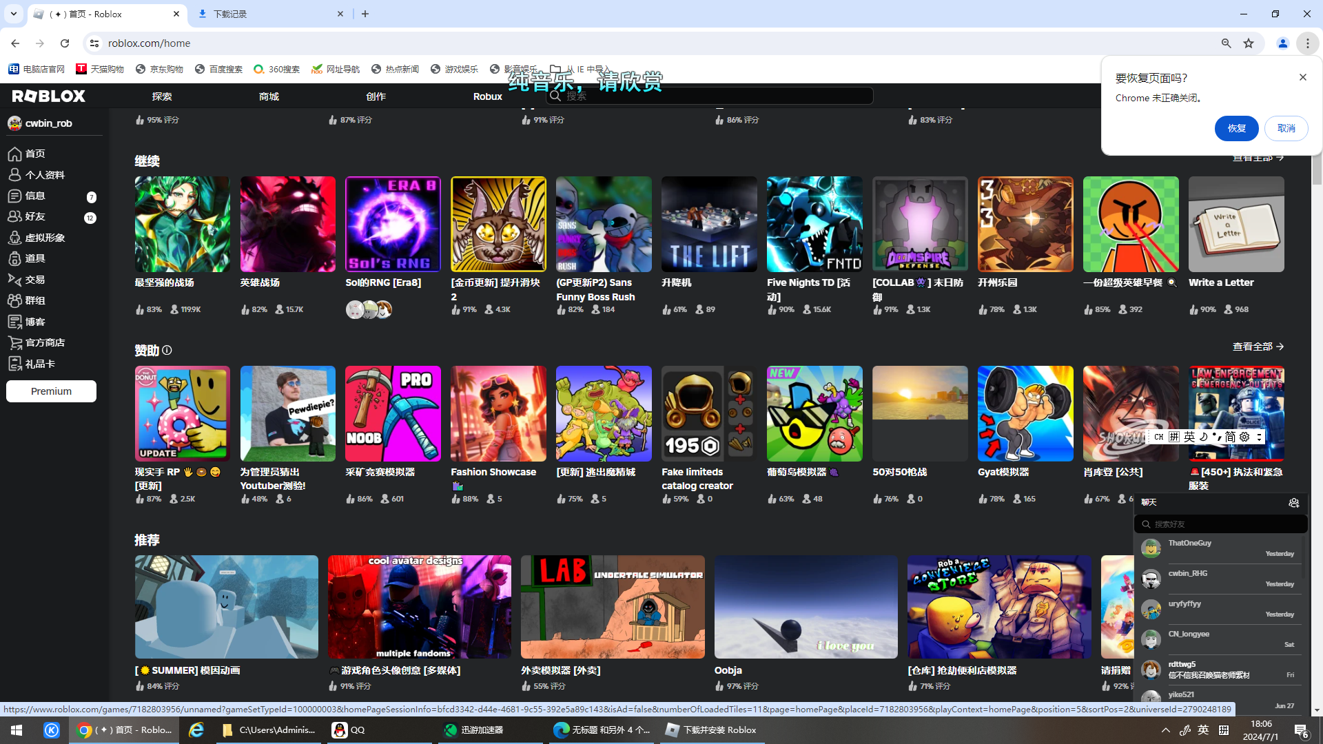Click 取消 in restore popup
The image size is (1323, 744).
click(x=1286, y=129)
